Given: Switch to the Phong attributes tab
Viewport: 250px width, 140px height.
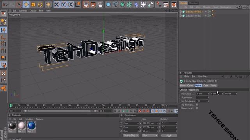Looking at the screenshot, I should point(213,86).
